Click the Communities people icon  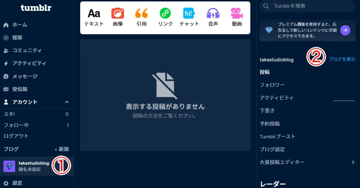(x=6, y=51)
